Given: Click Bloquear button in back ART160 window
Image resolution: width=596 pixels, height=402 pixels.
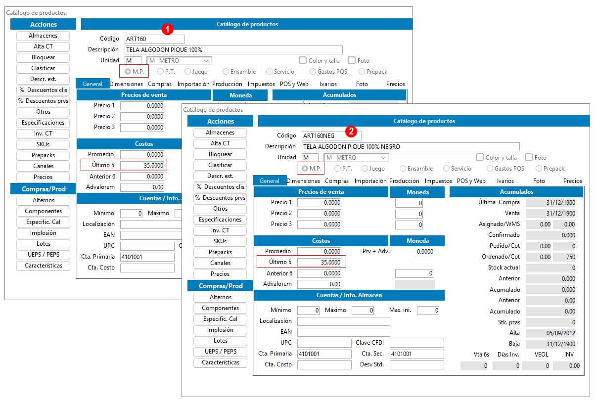Looking at the screenshot, I should (43, 57).
